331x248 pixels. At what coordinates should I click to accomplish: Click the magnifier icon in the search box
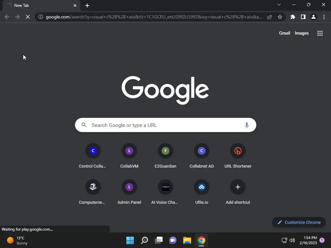[84, 125]
